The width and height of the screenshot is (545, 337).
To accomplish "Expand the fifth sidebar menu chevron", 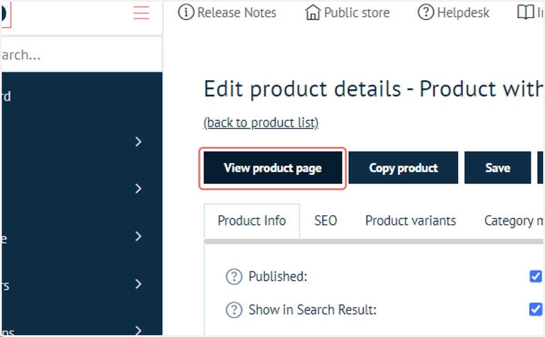I will click(x=139, y=330).
